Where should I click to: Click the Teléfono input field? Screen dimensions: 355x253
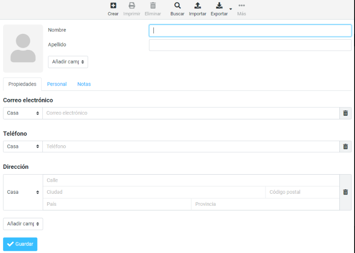tap(191, 147)
